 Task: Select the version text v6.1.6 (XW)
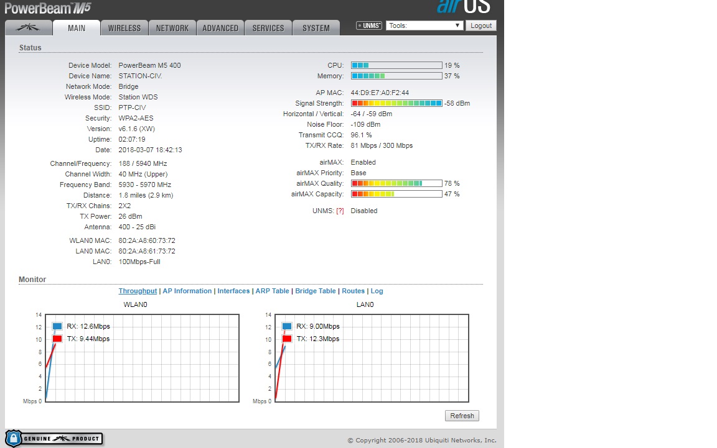[137, 129]
